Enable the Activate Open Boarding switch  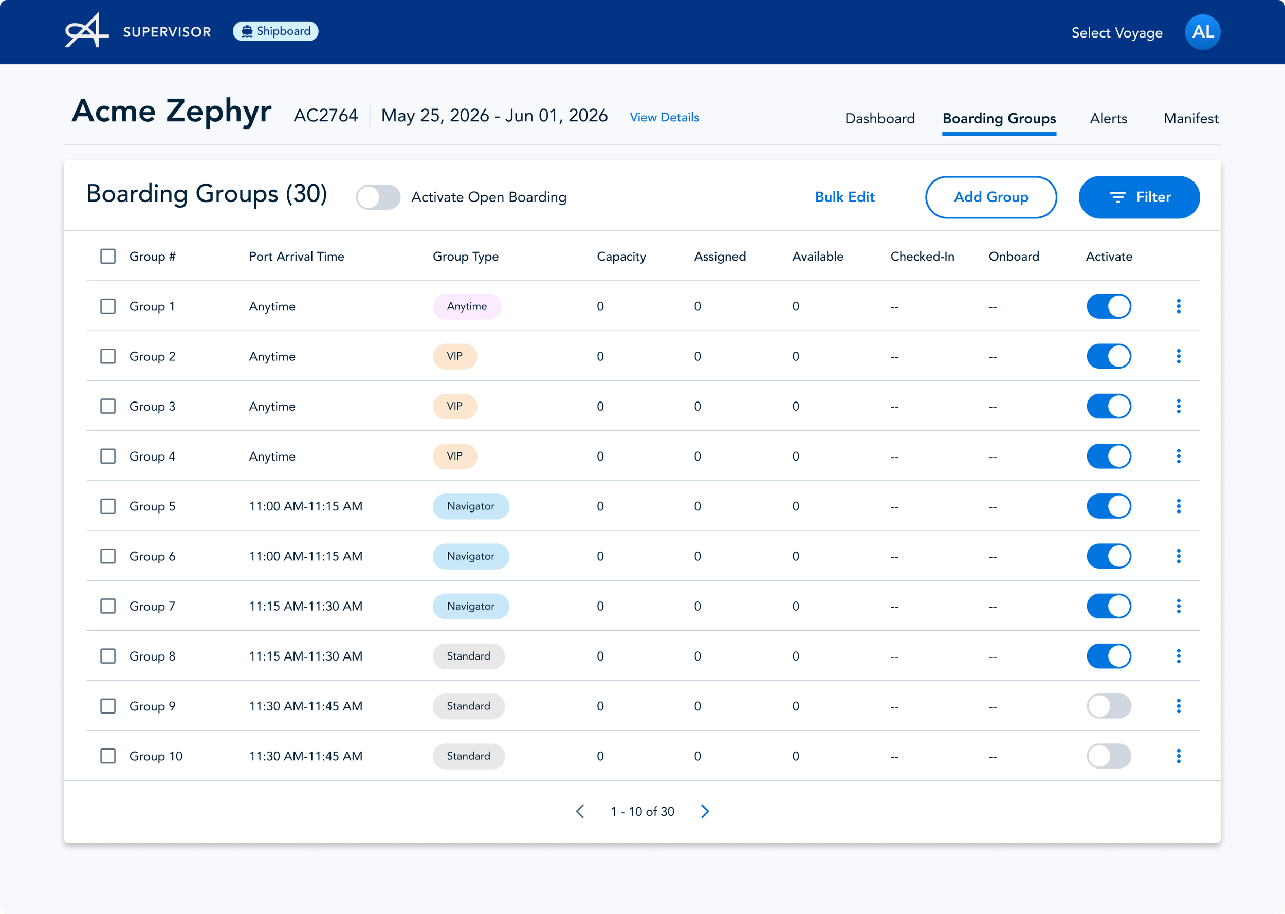pyautogui.click(x=378, y=197)
